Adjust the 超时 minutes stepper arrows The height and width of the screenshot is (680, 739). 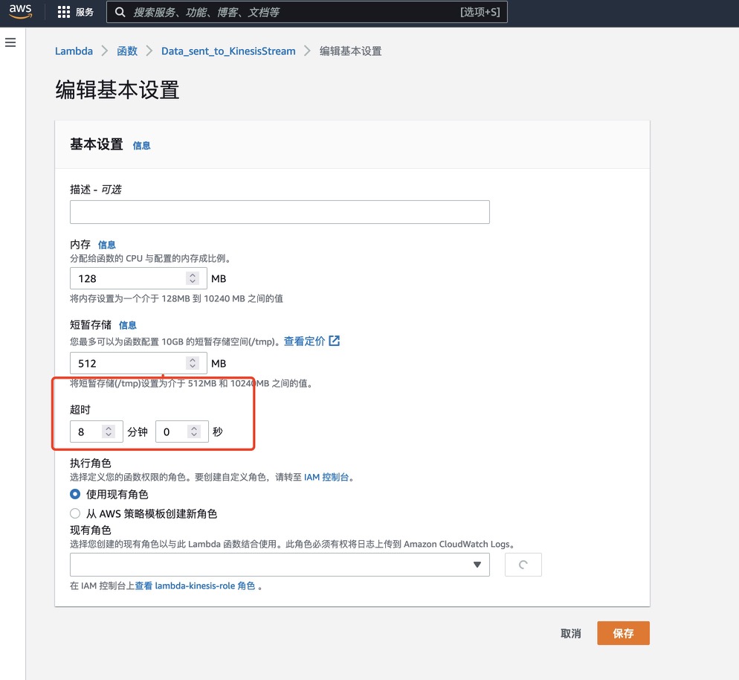pos(109,432)
